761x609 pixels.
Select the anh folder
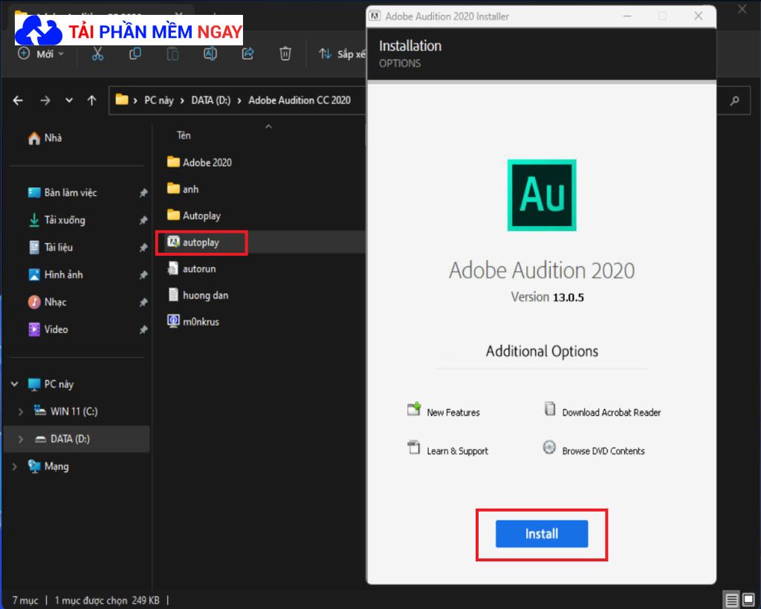(x=183, y=189)
